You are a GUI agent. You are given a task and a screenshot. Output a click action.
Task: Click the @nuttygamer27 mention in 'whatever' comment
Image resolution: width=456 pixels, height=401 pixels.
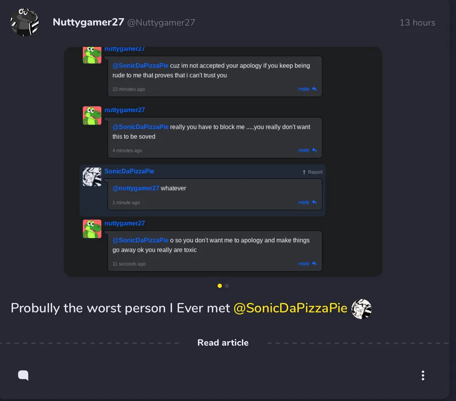[136, 188]
